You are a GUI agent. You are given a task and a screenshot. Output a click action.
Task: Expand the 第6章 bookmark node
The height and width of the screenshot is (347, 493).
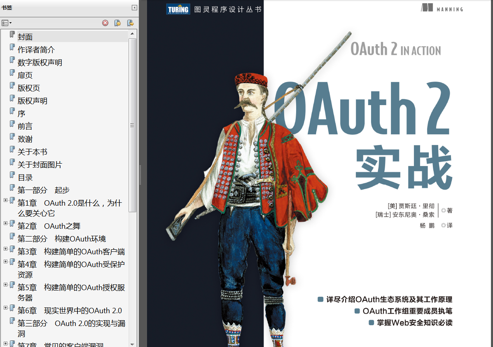(x=5, y=308)
